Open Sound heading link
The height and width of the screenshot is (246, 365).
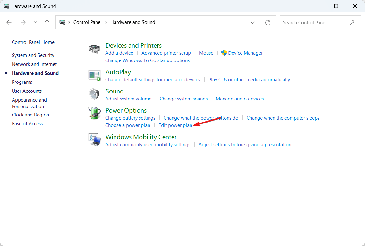tap(115, 91)
